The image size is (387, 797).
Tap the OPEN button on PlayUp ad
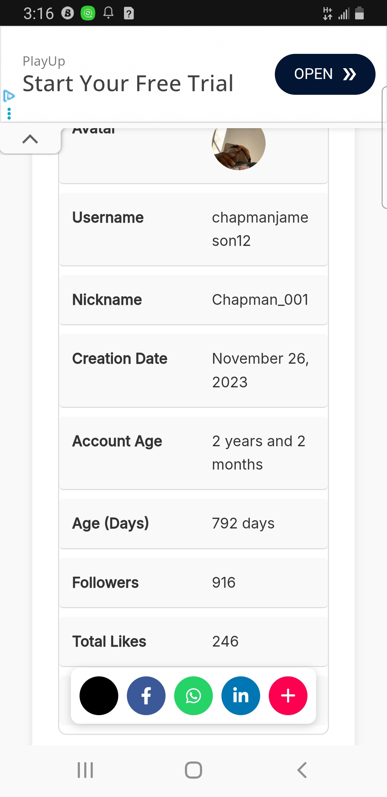[x=325, y=74]
